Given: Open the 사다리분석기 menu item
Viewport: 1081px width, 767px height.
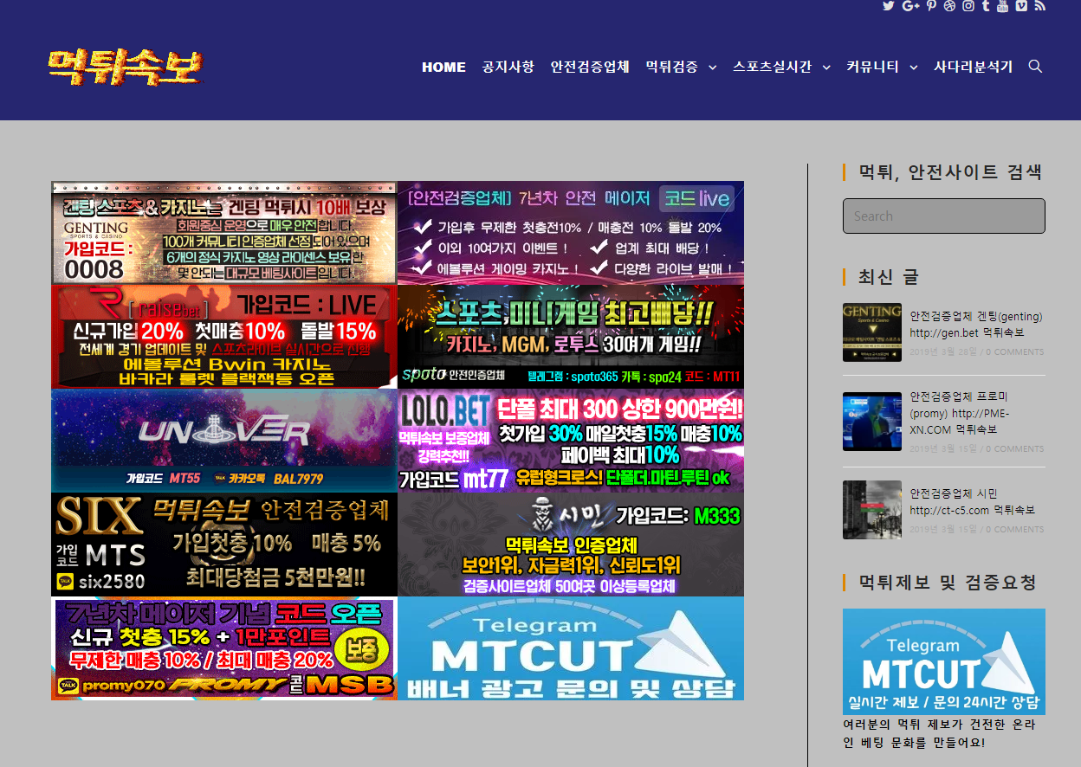Looking at the screenshot, I should pyautogui.click(x=973, y=67).
